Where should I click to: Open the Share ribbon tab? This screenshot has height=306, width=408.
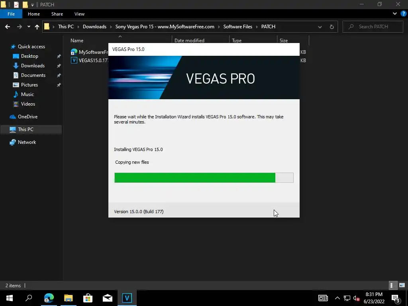57,14
